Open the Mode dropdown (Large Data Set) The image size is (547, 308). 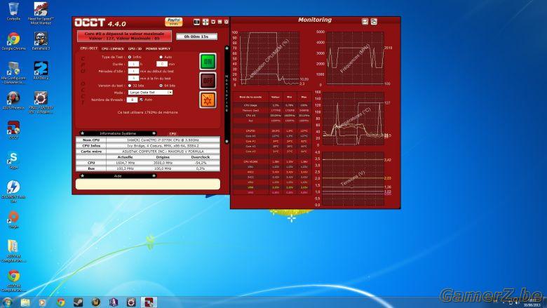tap(150, 93)
